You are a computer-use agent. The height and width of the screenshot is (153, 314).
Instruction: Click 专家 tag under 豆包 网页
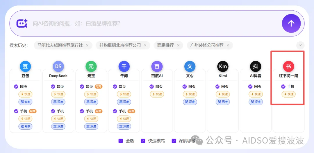click(25, 102)
